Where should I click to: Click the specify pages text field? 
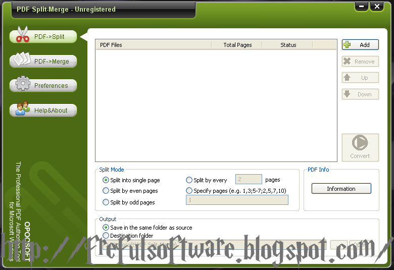(237, 200)
